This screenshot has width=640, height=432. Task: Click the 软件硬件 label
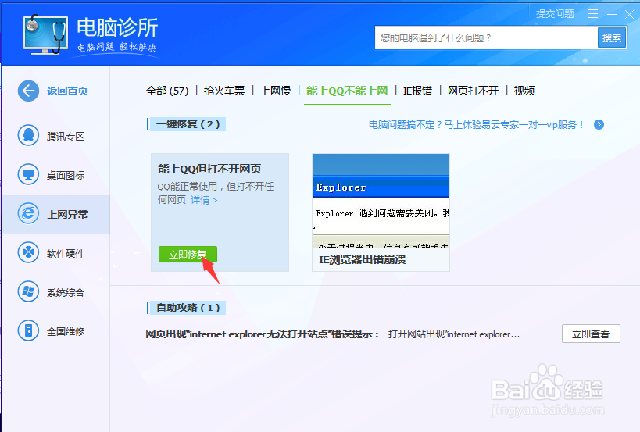pos(66,253)
